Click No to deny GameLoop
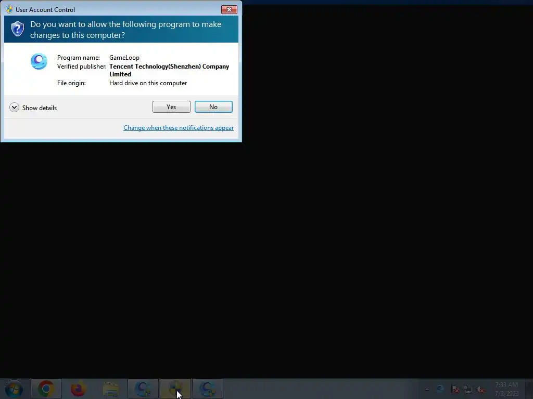Screen dimensions: 533x399 213,107
